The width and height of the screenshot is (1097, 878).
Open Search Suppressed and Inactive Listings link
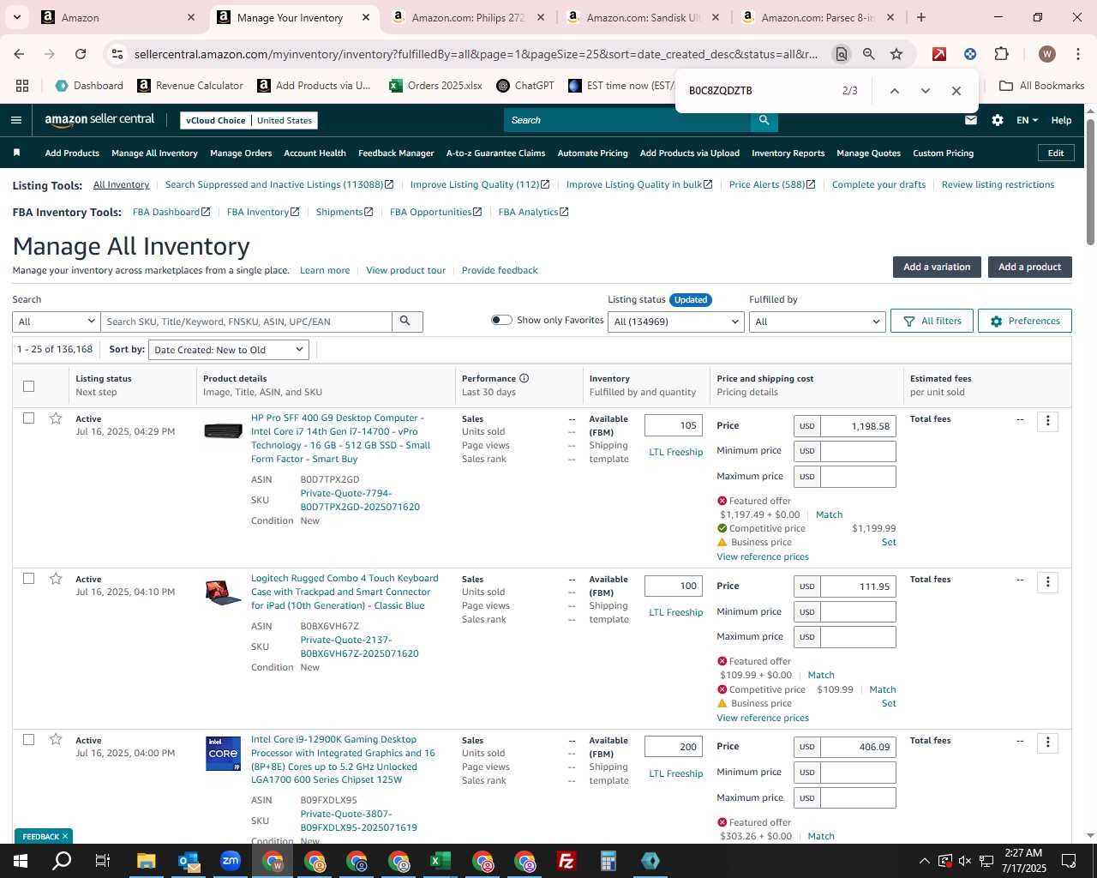279,184
